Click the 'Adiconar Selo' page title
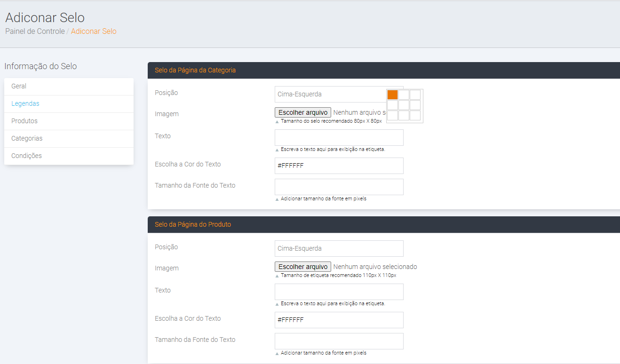The width and height of the screenshot is (620, 364). coord(45,18)
